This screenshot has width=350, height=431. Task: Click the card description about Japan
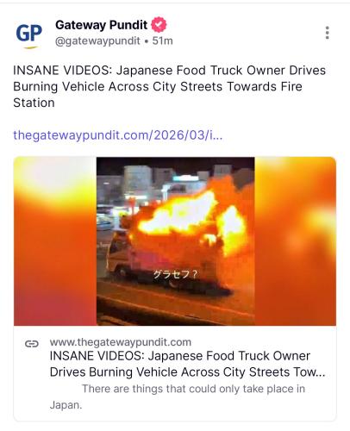(x=178, y=397)
